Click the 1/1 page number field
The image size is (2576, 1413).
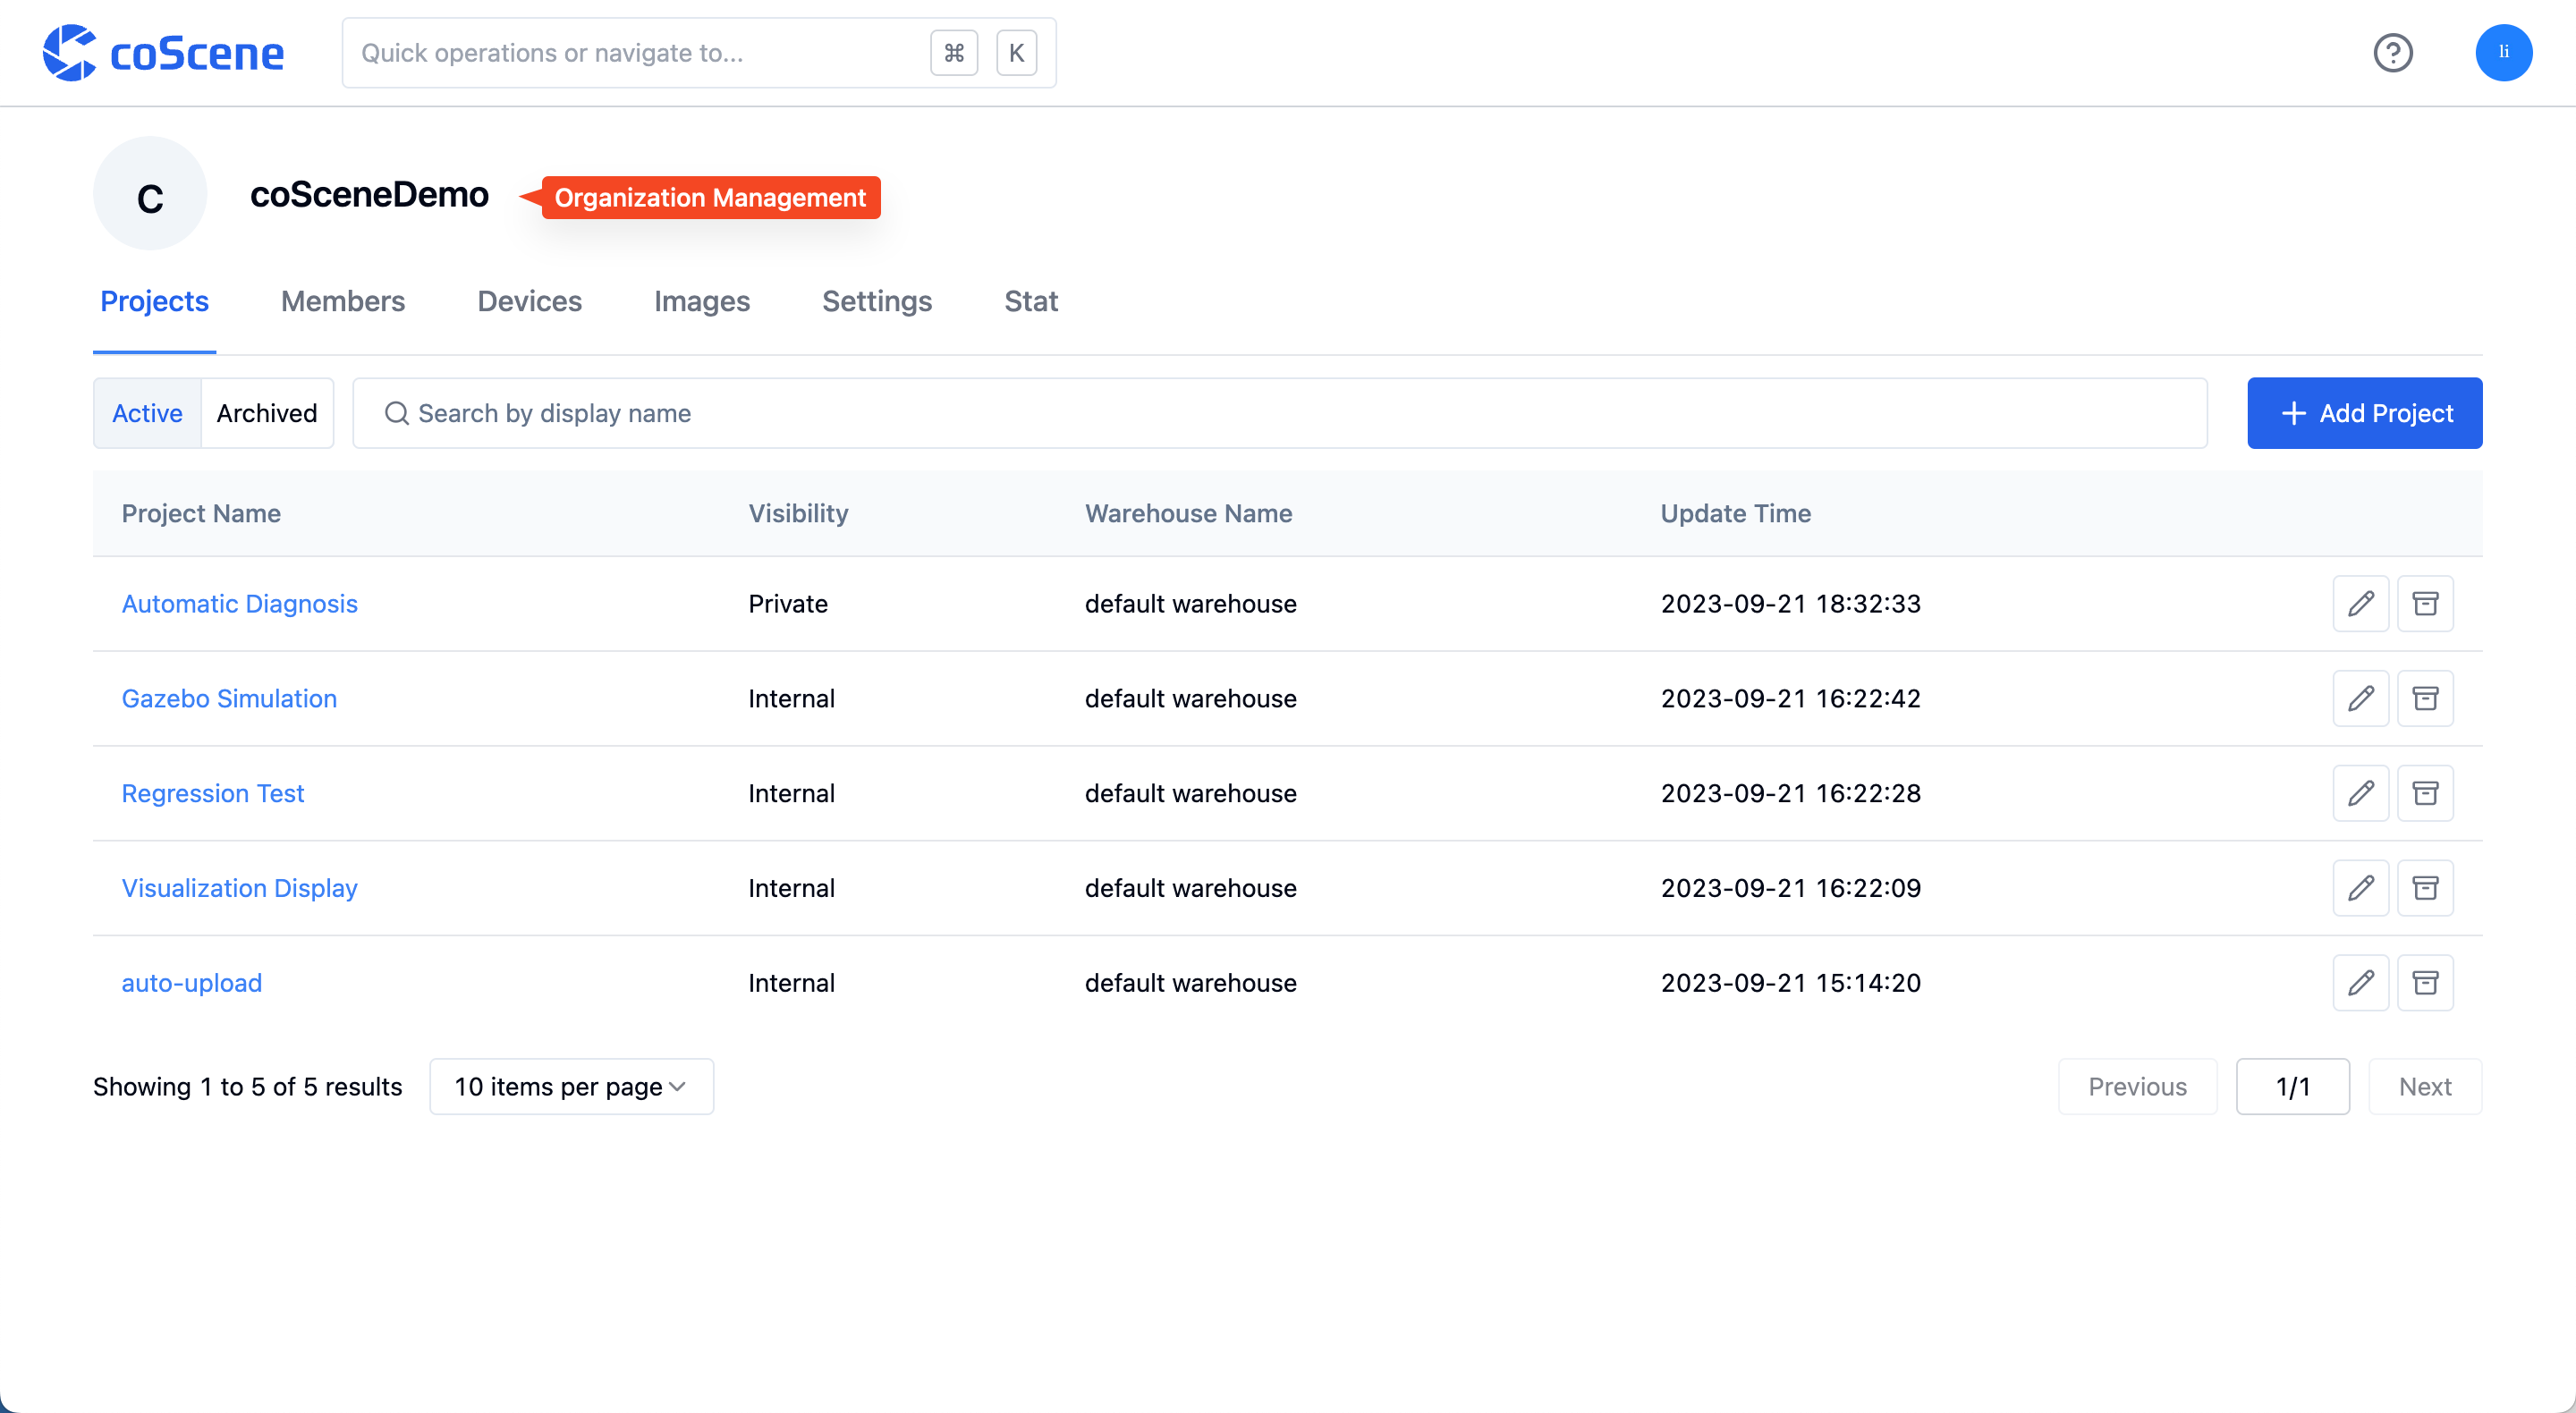click(x=2292, y=1087)
